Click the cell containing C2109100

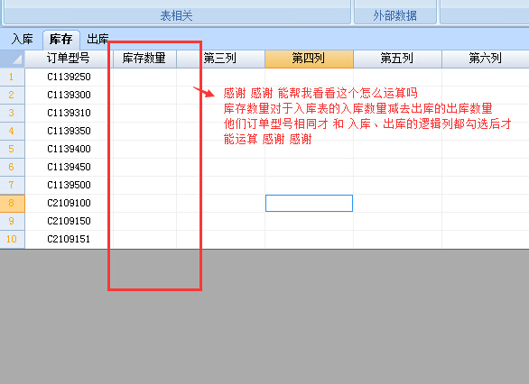[x=69, y=203]
